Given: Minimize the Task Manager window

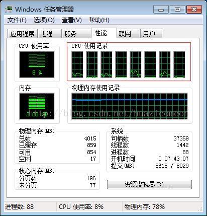Looking at the screenshot, I should click(x=161, y=9).
